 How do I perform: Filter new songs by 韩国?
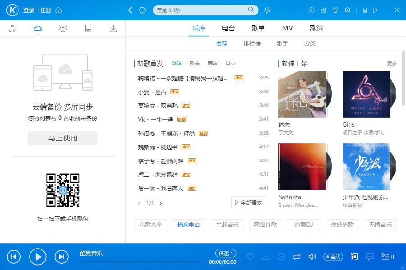(x=212, y=63)
